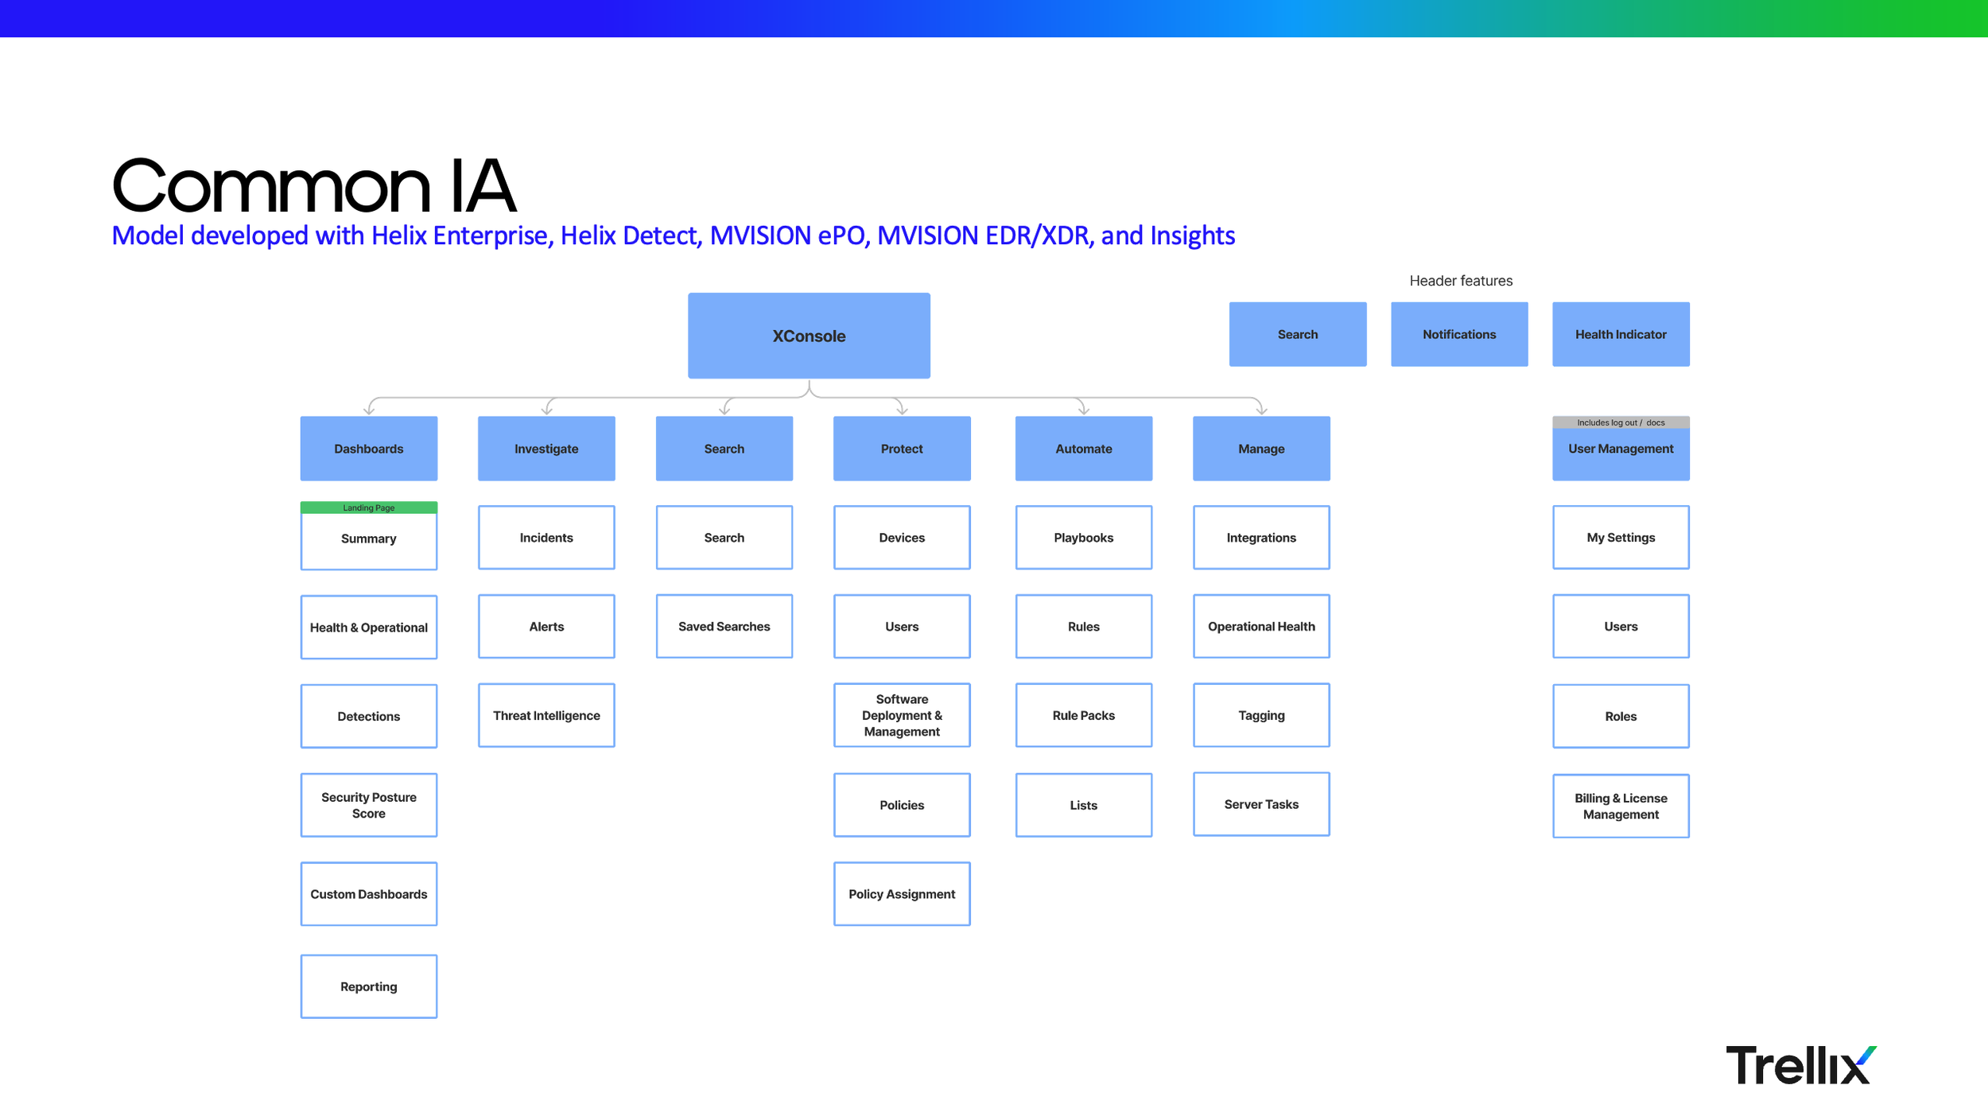Select the Rule Packs box
The image size is (1988, 1120).
(x=1083, y=715)
